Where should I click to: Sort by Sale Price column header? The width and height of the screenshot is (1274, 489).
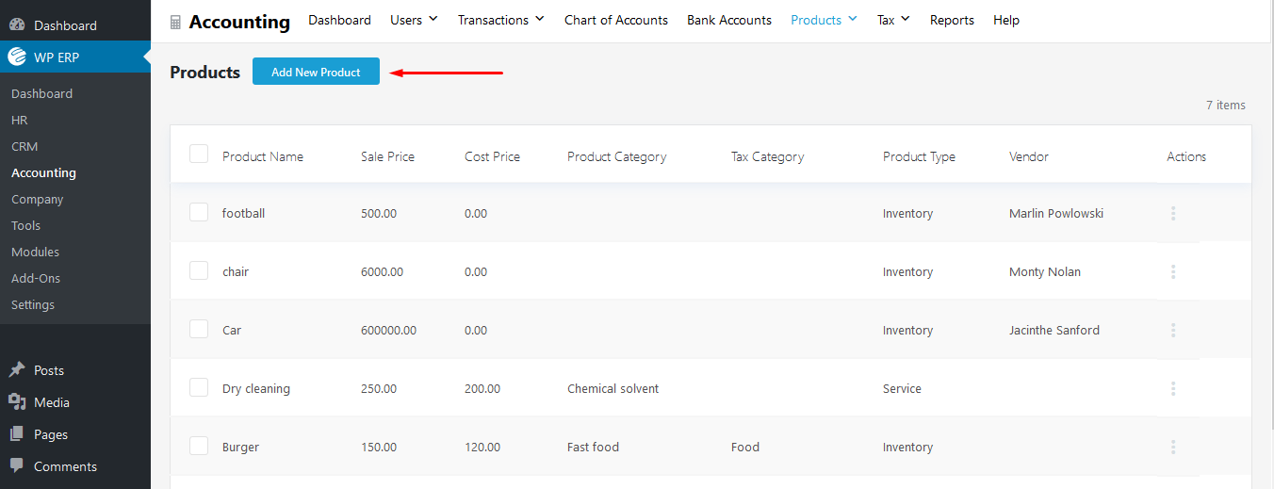click(x=387, y=157)
